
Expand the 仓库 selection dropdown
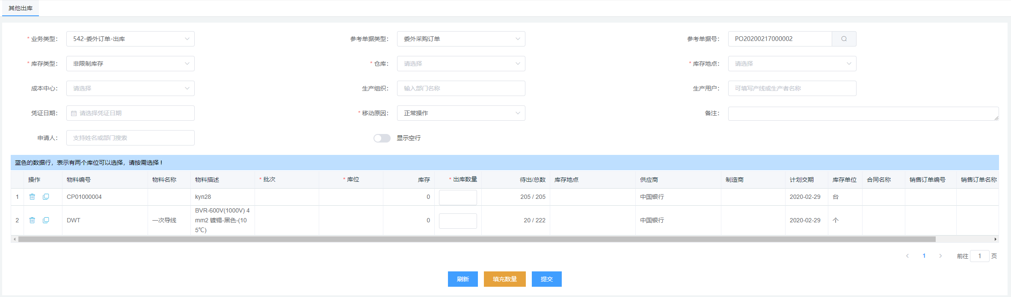(x=461, y=64)
